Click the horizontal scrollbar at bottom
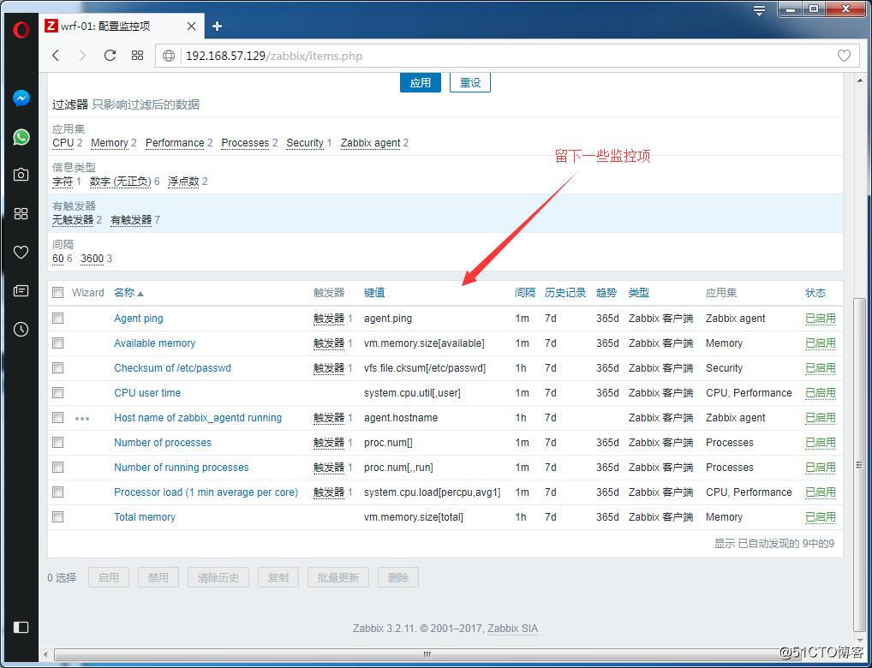The width and height of the screenshot is (872, 668). click(426, 654)
